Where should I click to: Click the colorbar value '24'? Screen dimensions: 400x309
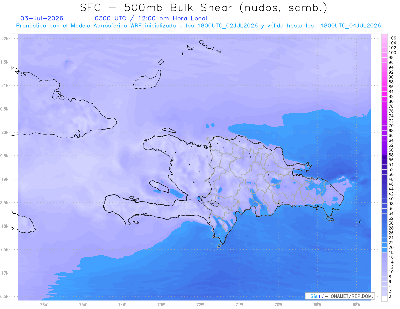[x=391, y=238]
